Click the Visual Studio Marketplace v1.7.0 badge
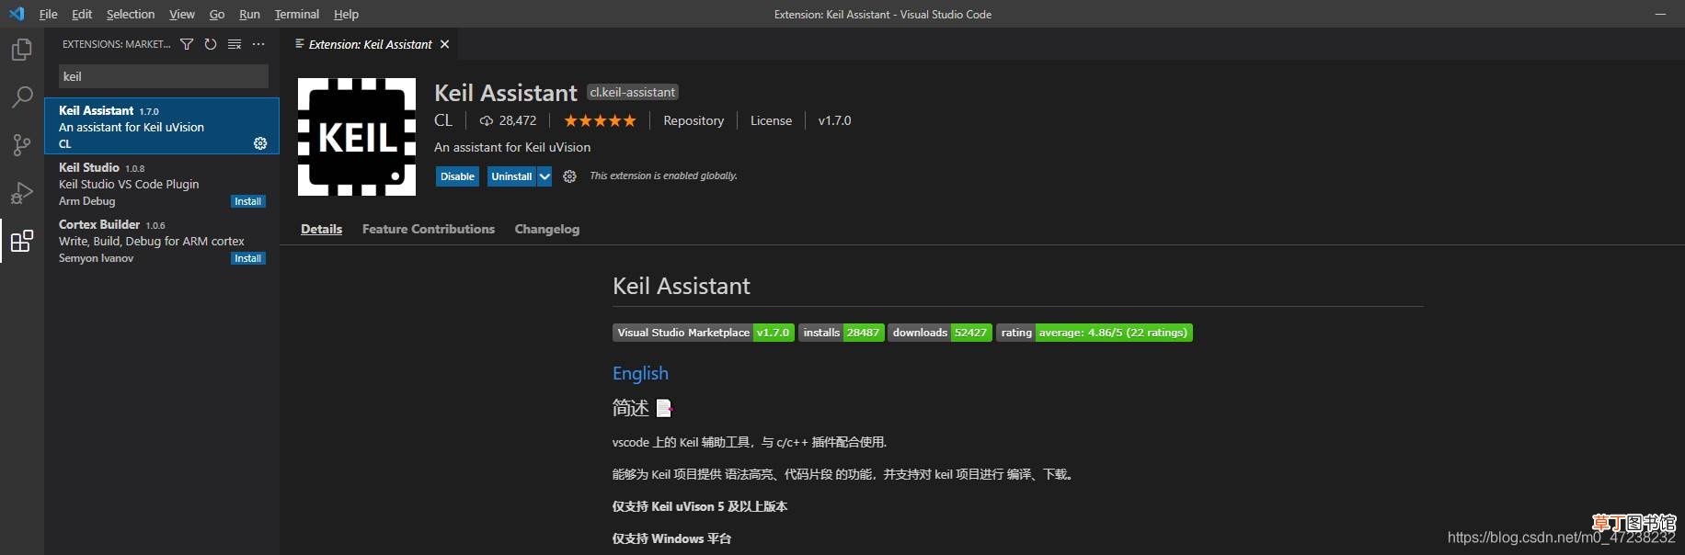The height and width of the screenshot is (555, 1685). pyautogui.click(x=704, y=333)
